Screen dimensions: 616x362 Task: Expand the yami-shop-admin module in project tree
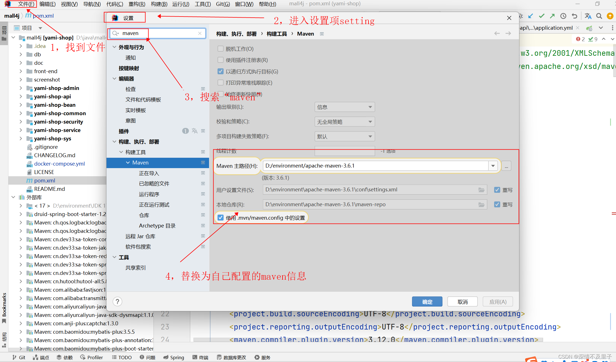coord(21,88)
